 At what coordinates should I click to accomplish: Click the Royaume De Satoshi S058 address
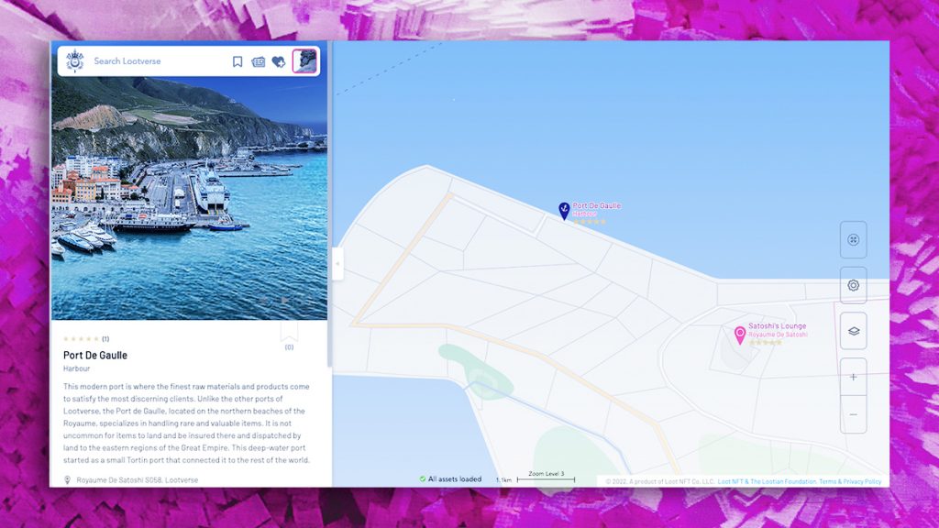(x=138, y=480)
